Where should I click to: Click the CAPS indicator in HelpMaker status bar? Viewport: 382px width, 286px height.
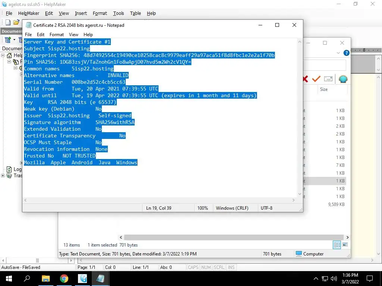[x=193, y=267]
